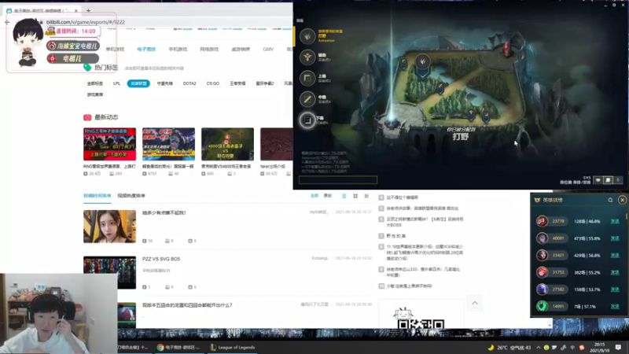Send stats for the 128-games 46.8% row
Image resolution: width=629 pixels, height=354 pixels.
[615, 221]
